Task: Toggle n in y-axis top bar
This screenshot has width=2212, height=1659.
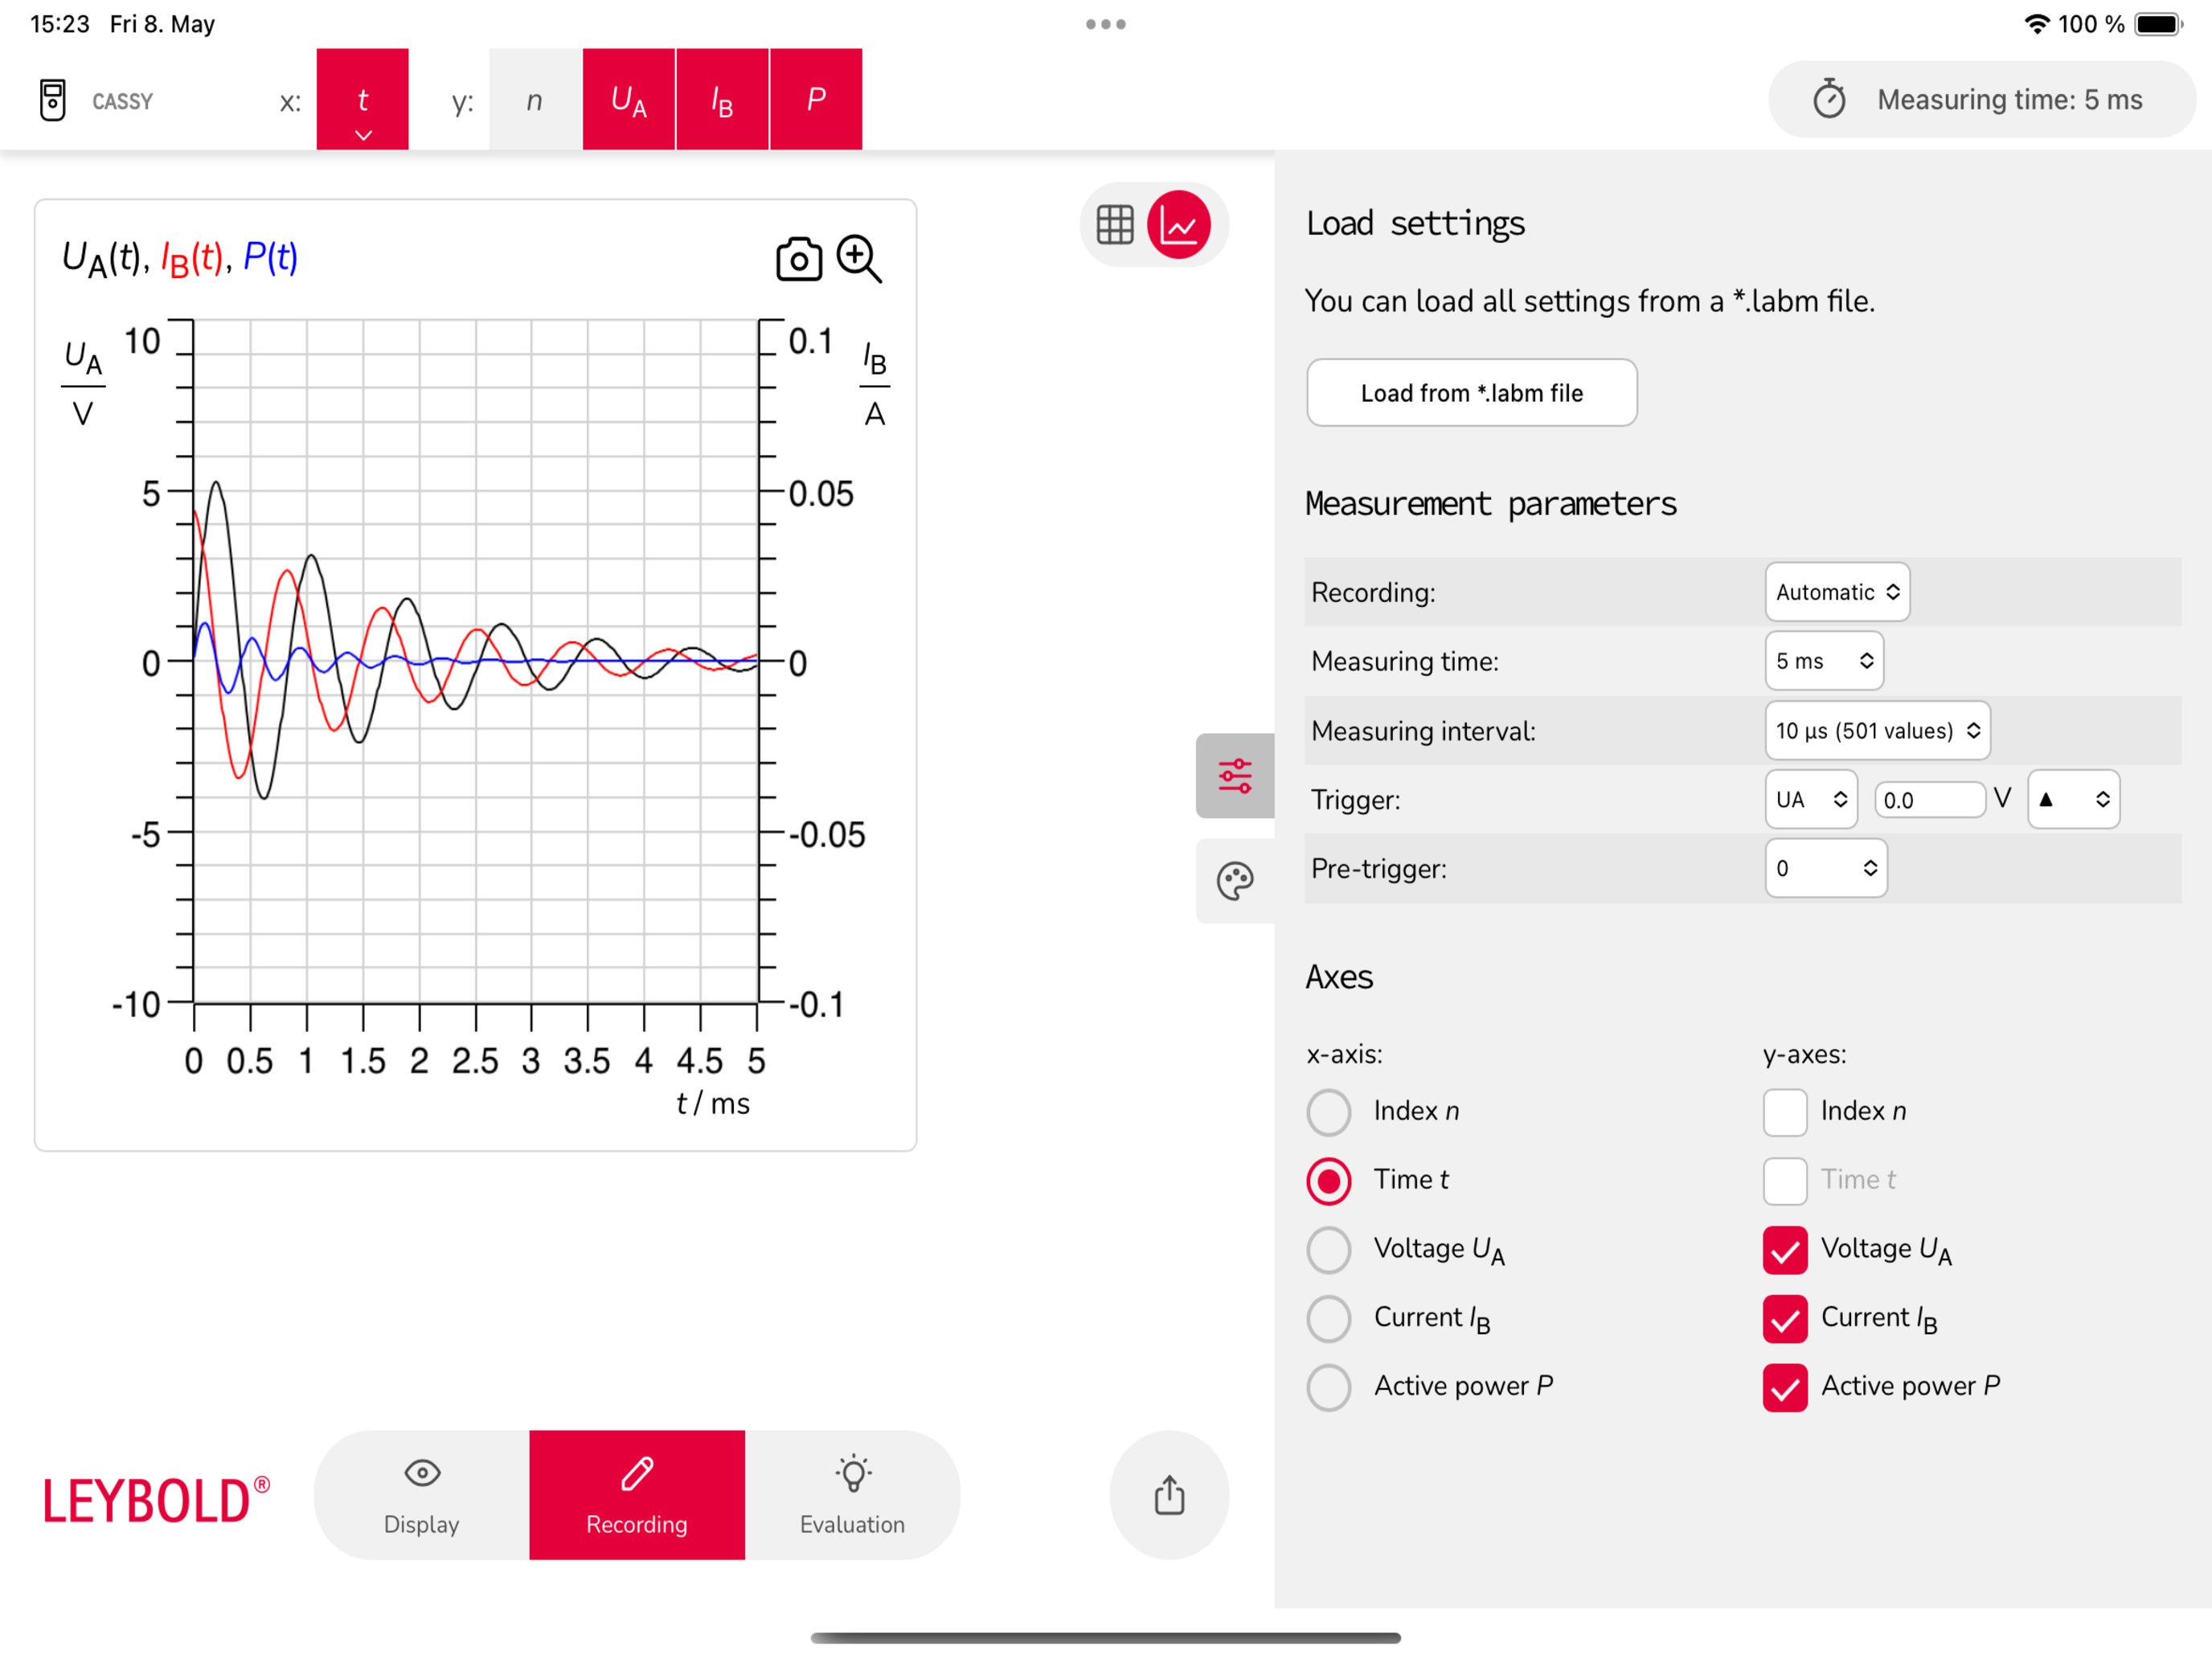Action: pos(535,99)
